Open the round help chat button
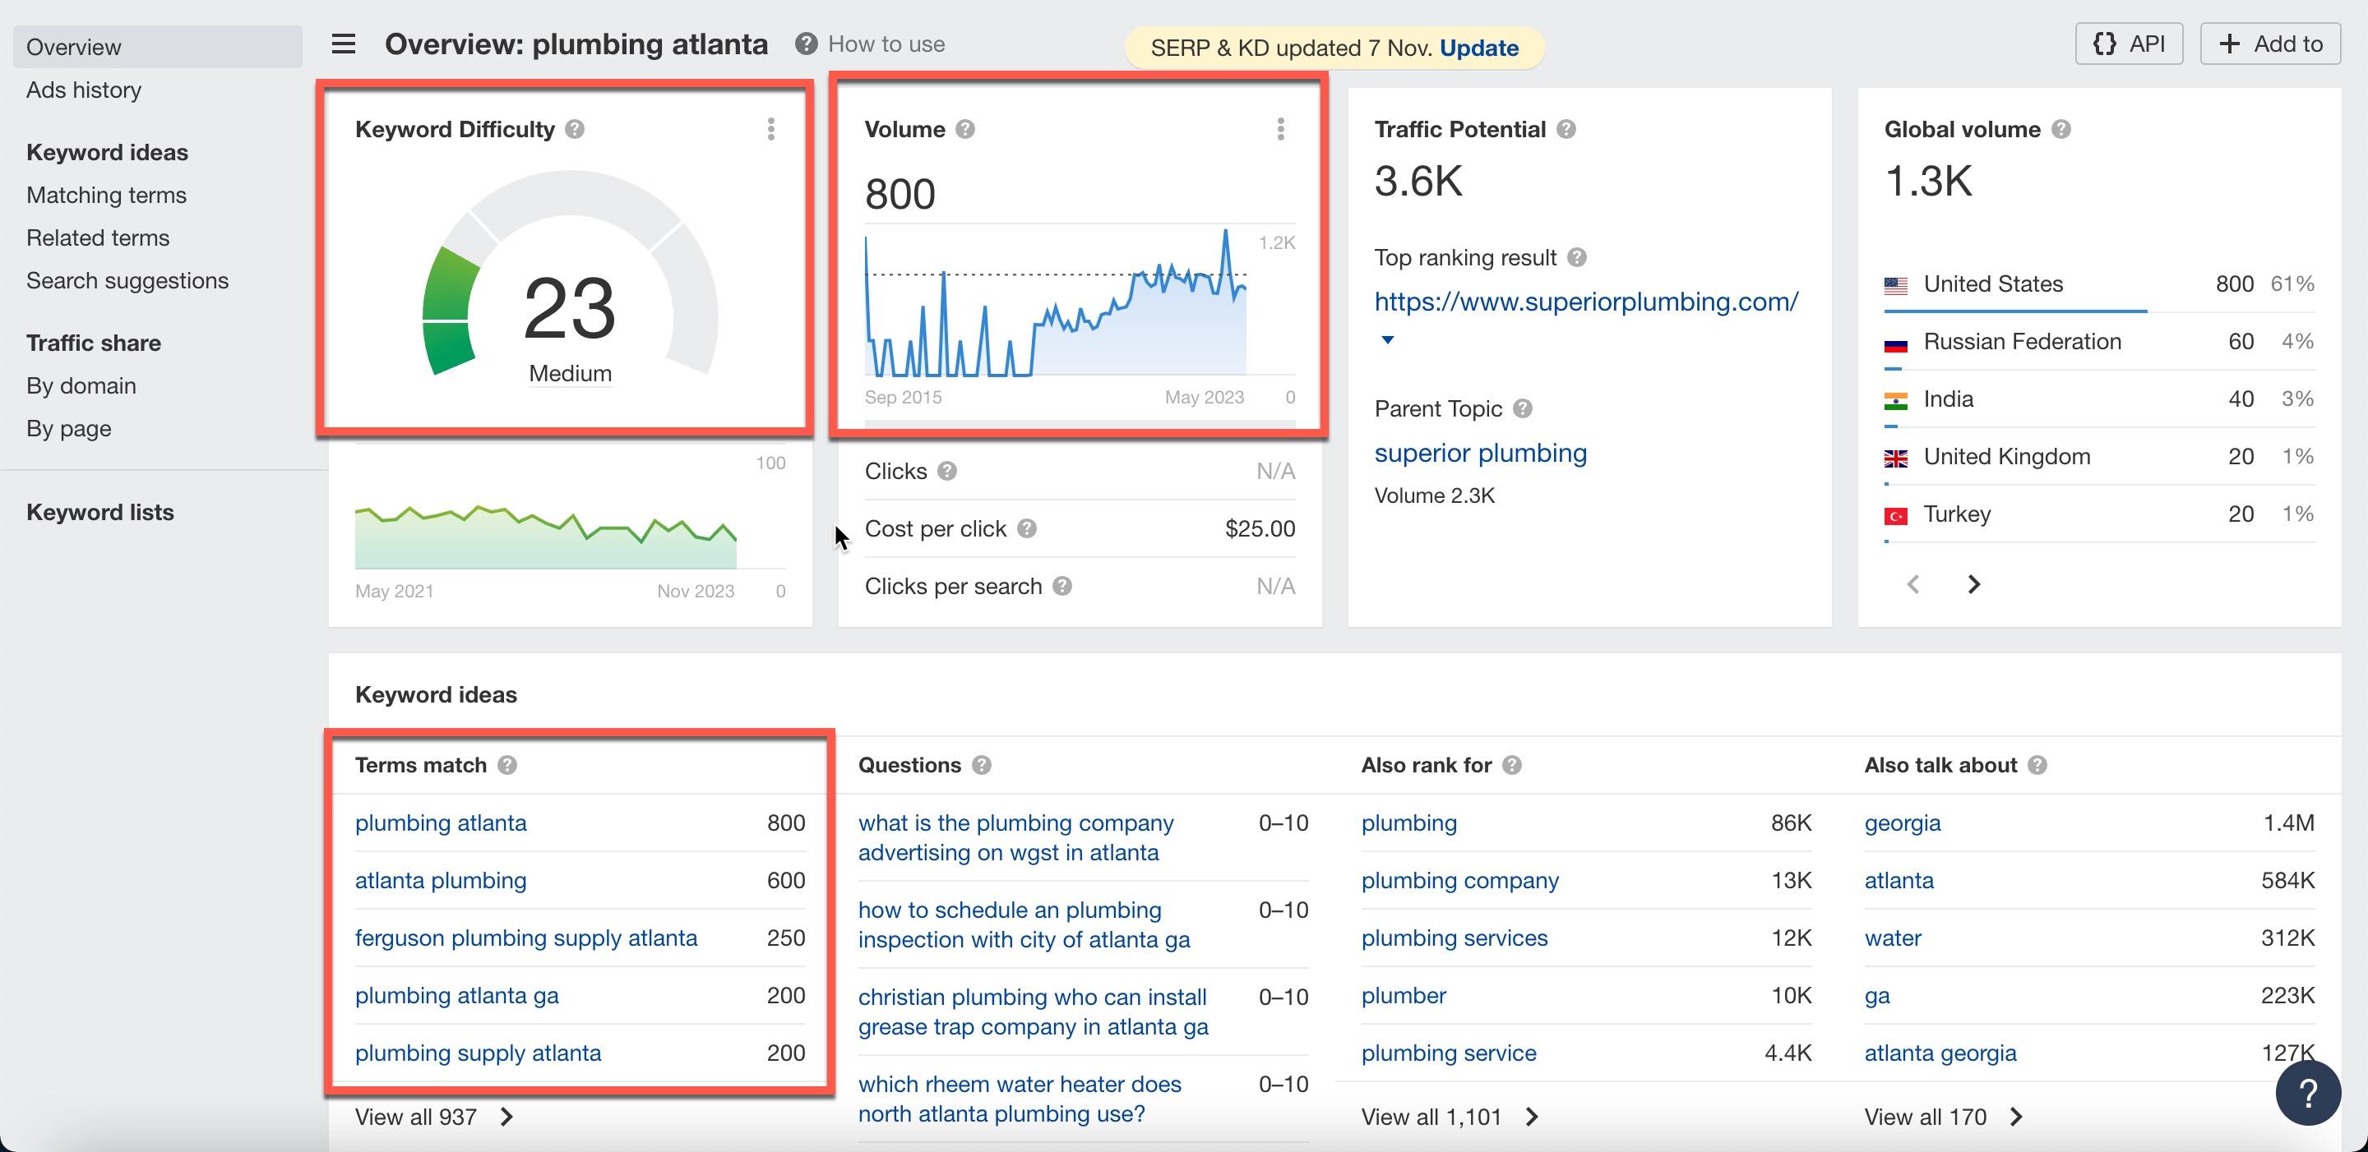This screenshot has width=2368, height=1152. tap(2306, 1092)
